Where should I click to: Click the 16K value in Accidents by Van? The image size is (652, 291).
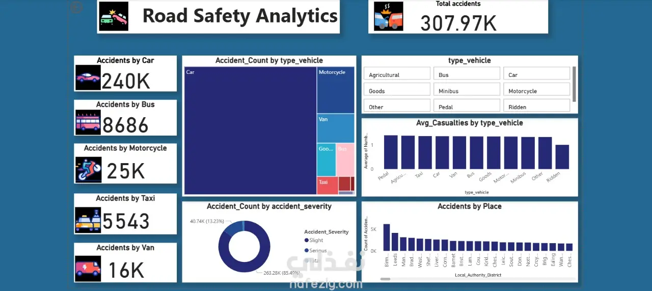pyautogui.click(x=126, y=271)
